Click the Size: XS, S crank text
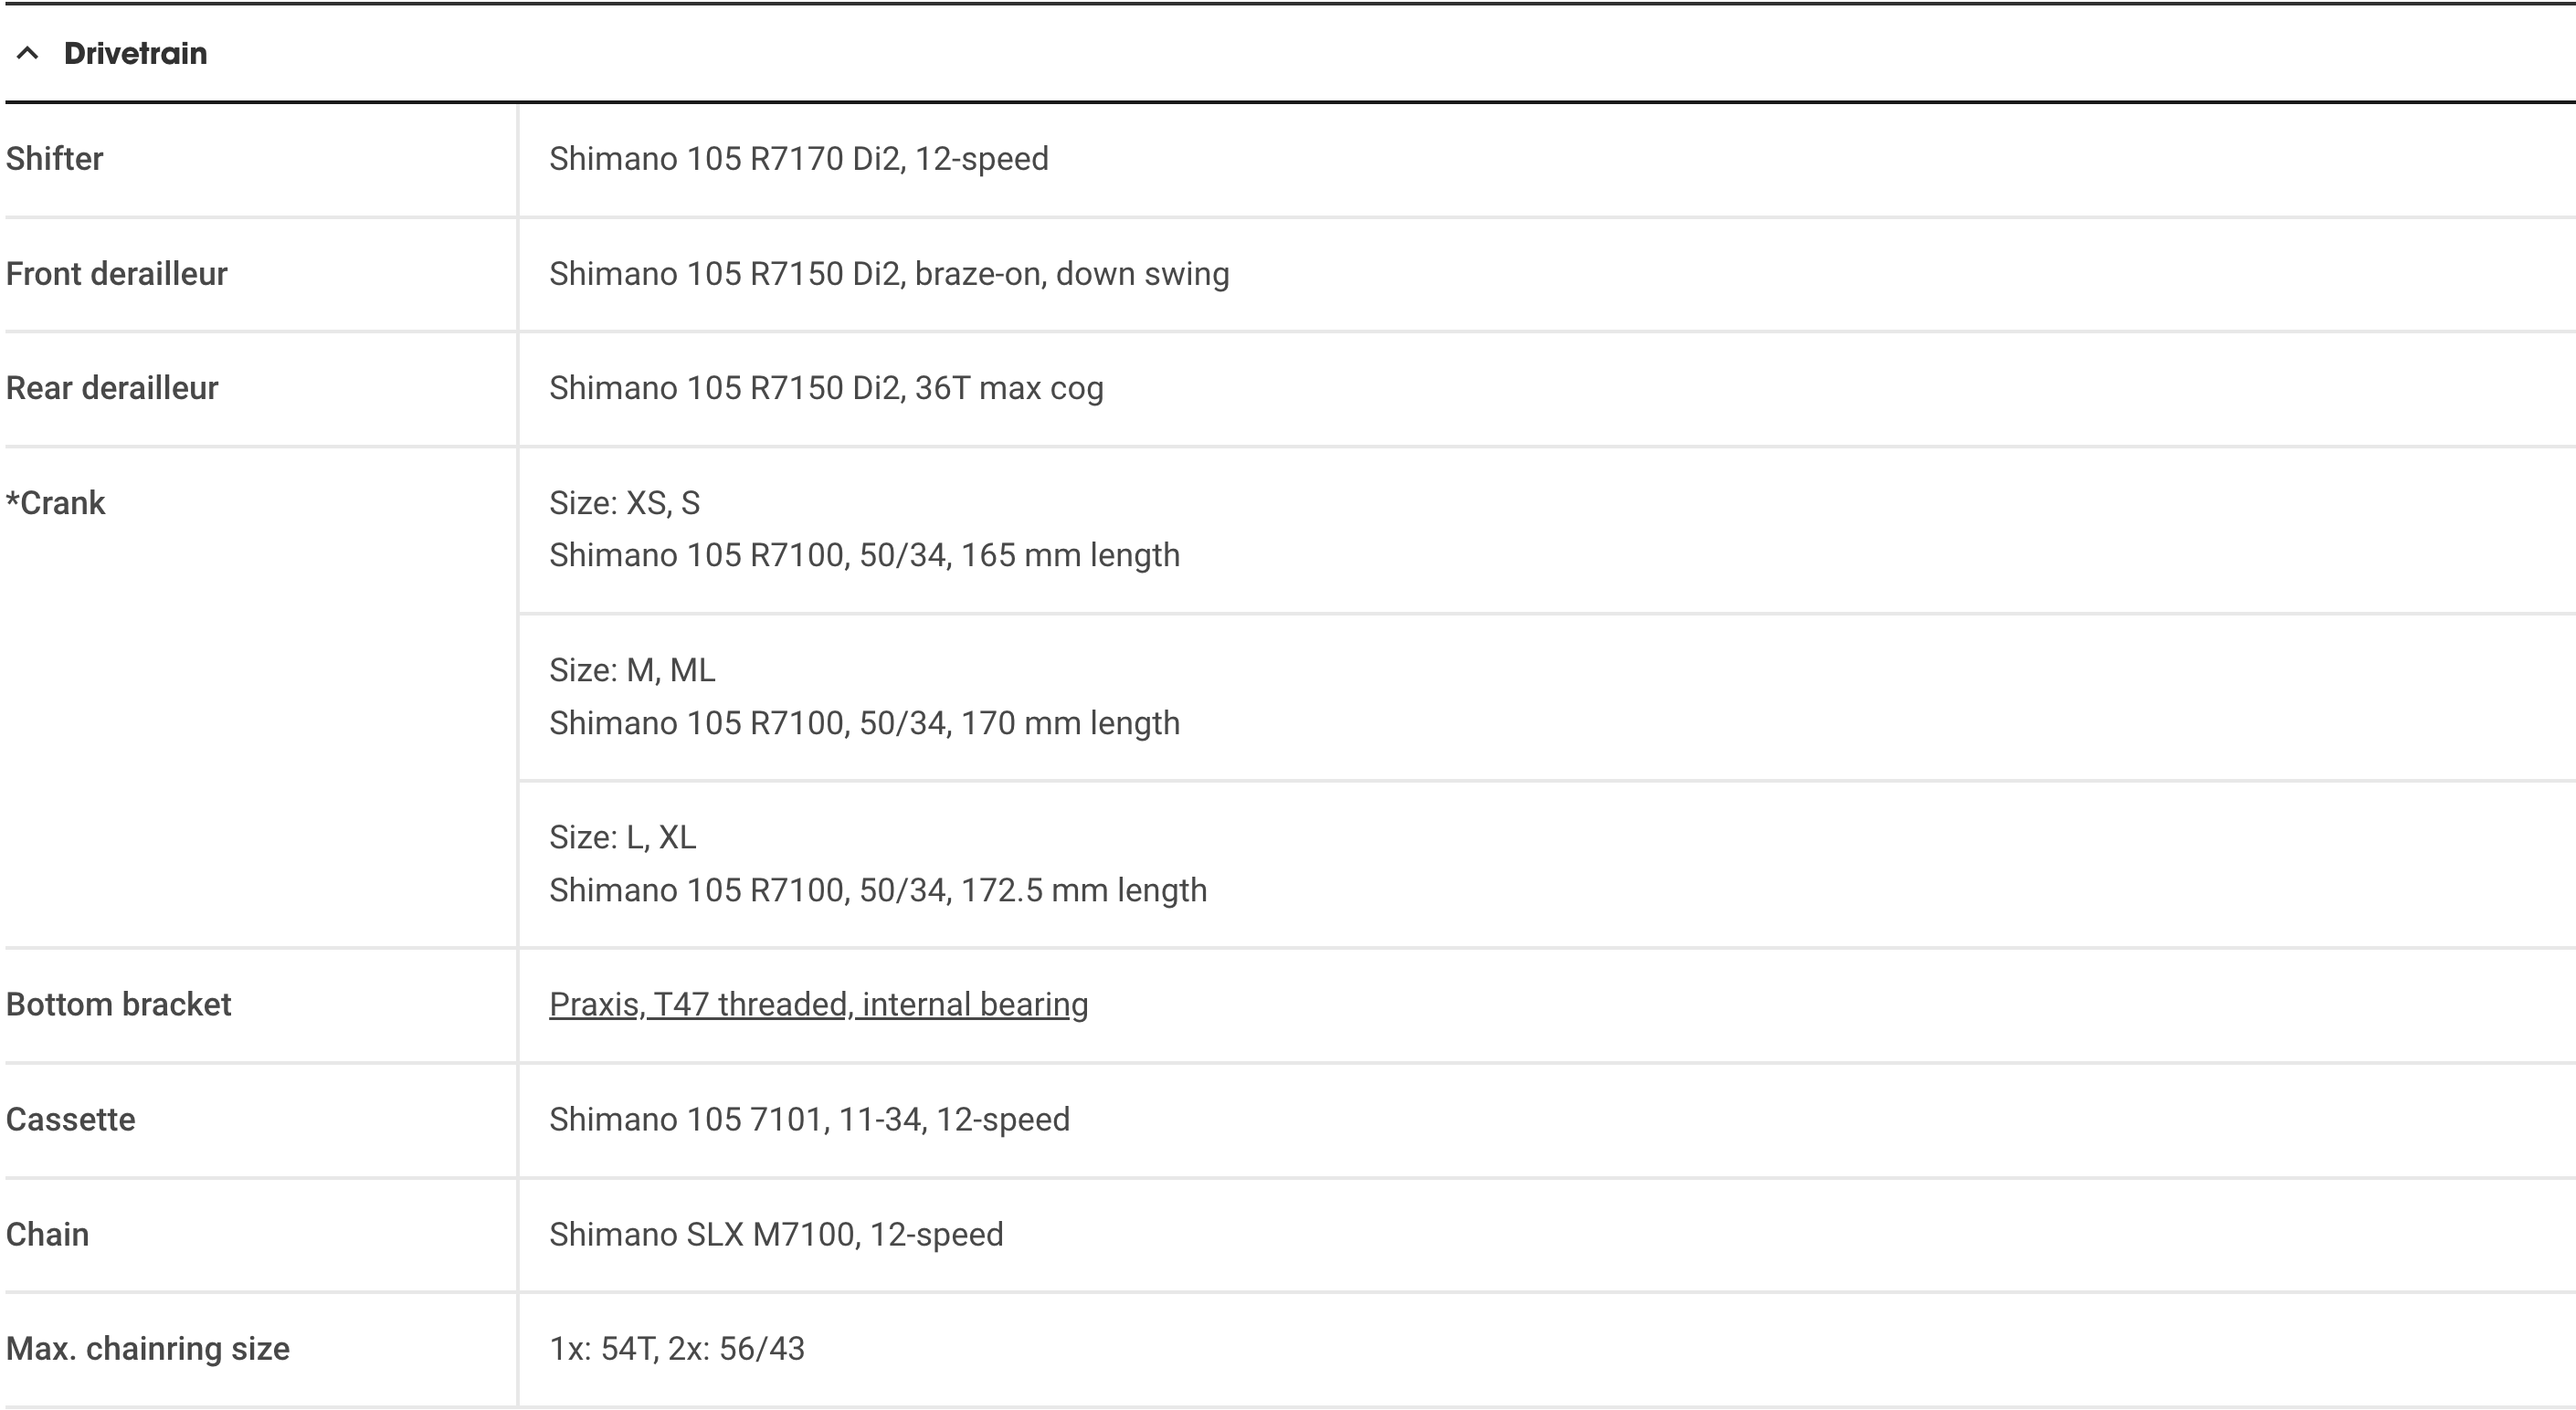Viewport: 2576px width, 1410px height. click(624, 503)
